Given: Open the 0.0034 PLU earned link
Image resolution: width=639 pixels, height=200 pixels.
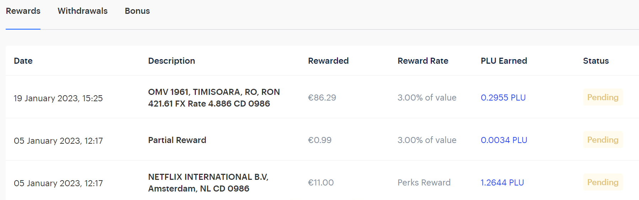Looking at the screenshot, I should pyautogui.click(x=504, y=140).
